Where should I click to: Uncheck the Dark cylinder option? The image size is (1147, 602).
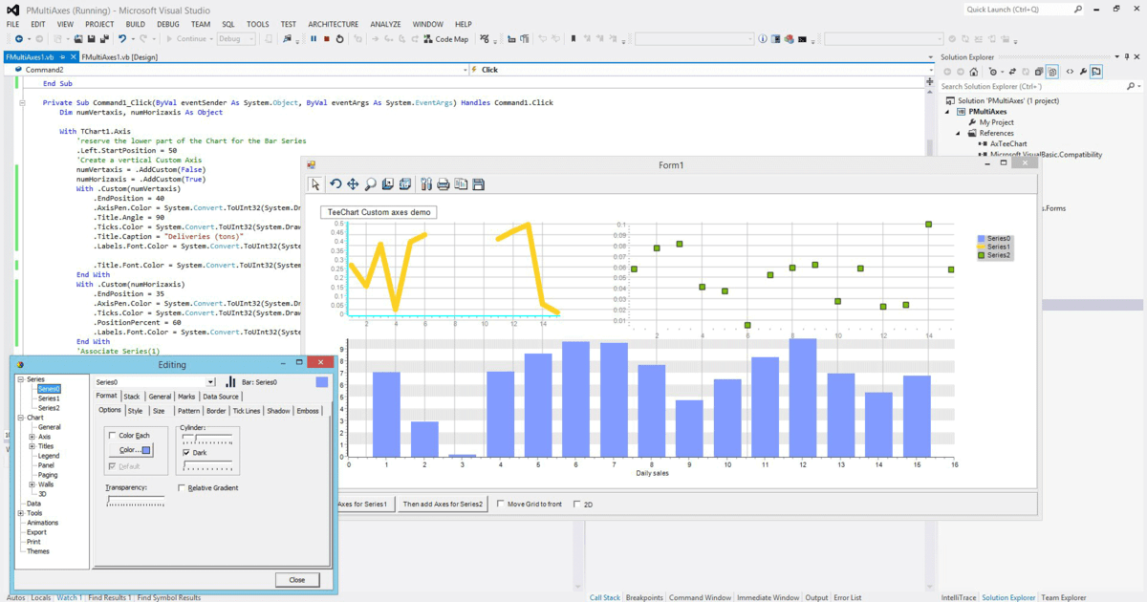[x=186, y=452]
